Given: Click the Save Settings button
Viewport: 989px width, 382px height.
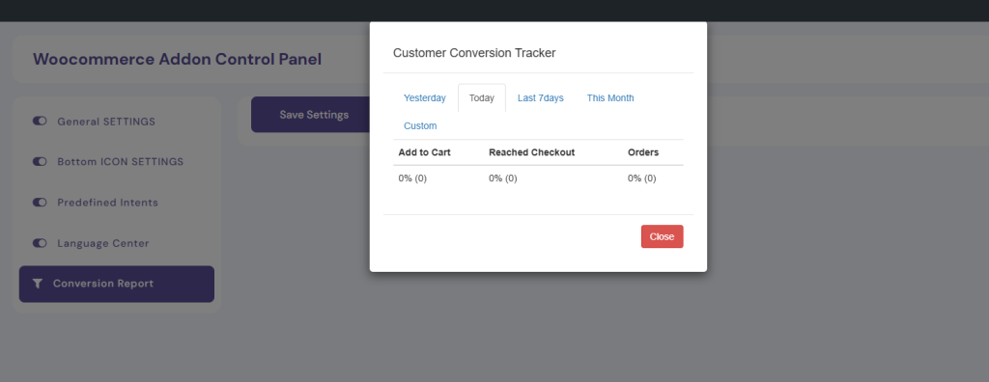Looking at the screenshot, I should click(x=314, y=115).
